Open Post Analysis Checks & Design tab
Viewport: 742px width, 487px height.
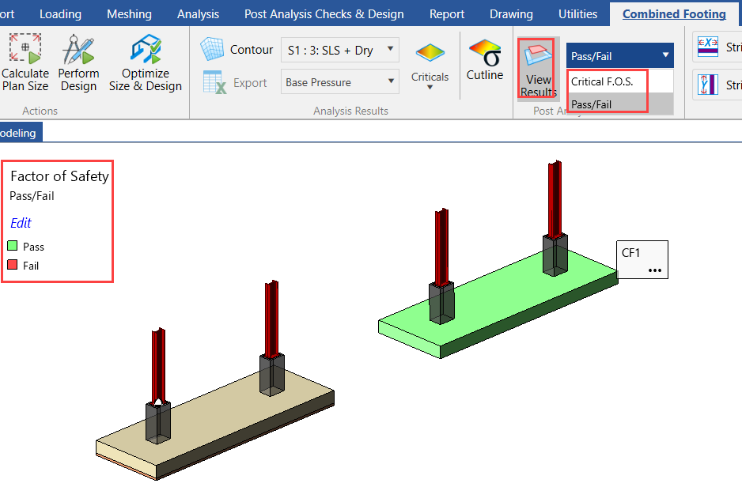pyautogui.click(x=324, y=14)
